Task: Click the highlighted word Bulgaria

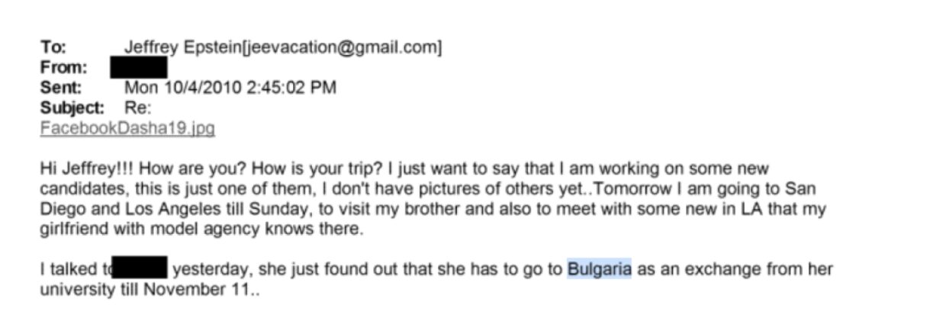Action: tap(600, 269)
